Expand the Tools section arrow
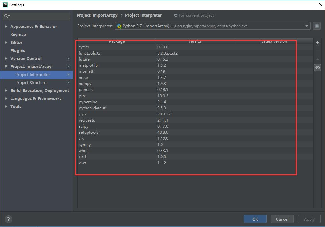Viewport: 325px width, 227px height. tap(6, 106)
